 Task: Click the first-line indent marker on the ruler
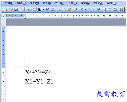point(25,14)
